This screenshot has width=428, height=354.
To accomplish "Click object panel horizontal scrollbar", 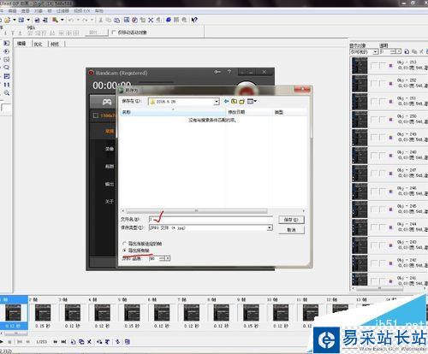I will (x=379, y=288).
